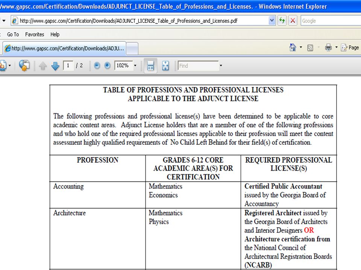Open the Help menu
This screenshot has width=361, height=270.
click(55, 34)
